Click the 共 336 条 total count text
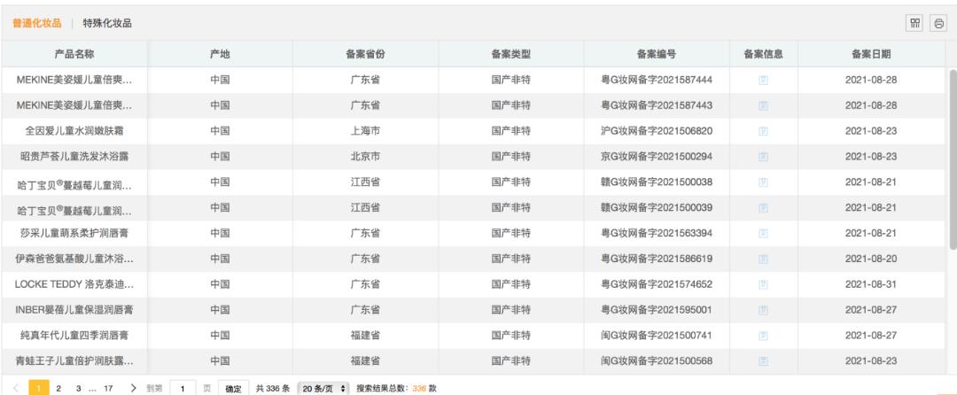The width and height of the screenshot is (957, 395). 272,388
